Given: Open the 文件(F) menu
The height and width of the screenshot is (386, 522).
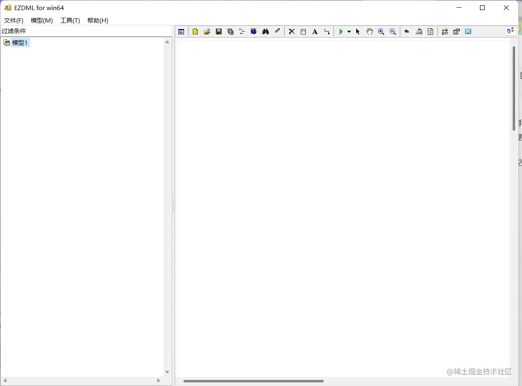Looking at the screenshot, I should pyautogui.click(x=14, y=20).
